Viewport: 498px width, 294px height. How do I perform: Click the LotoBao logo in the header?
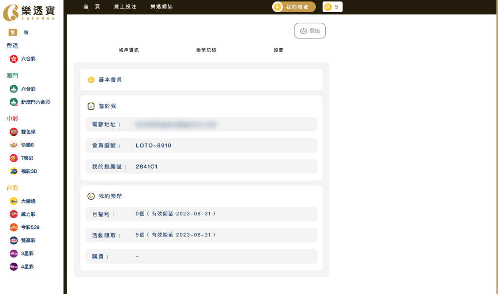29,12
